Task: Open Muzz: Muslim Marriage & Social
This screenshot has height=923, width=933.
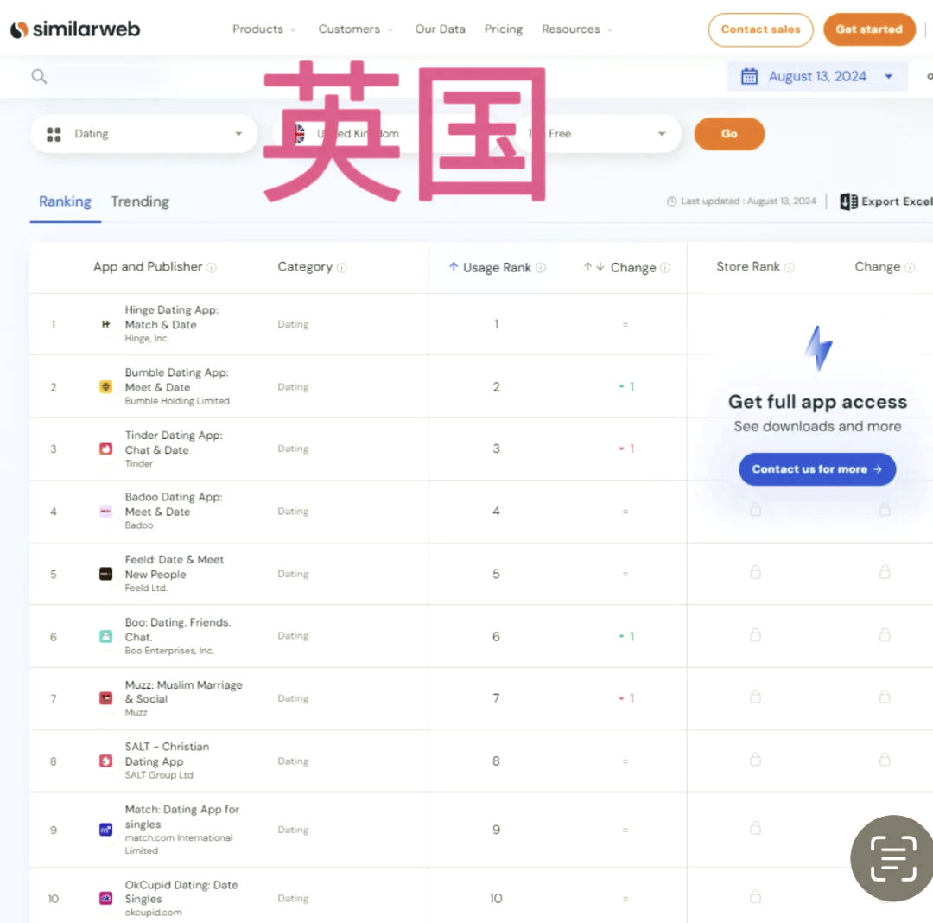Action: 183,691
